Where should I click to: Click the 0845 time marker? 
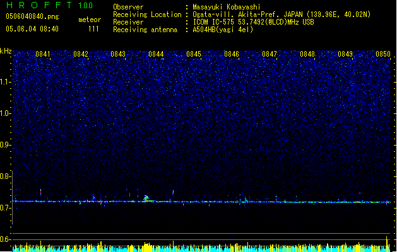(x=194, y=54)
